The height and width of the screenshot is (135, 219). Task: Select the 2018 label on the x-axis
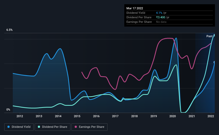click(134, 116)
